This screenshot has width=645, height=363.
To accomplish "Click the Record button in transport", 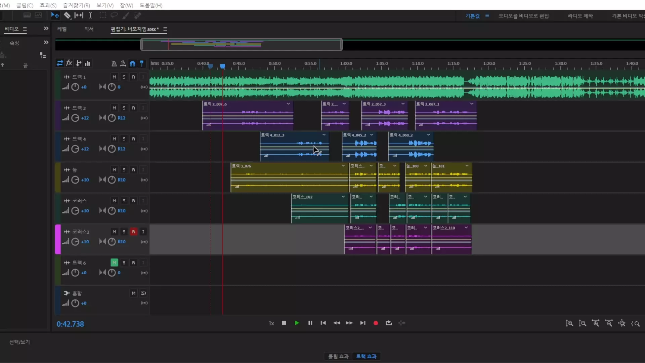I will coord(376,323).
